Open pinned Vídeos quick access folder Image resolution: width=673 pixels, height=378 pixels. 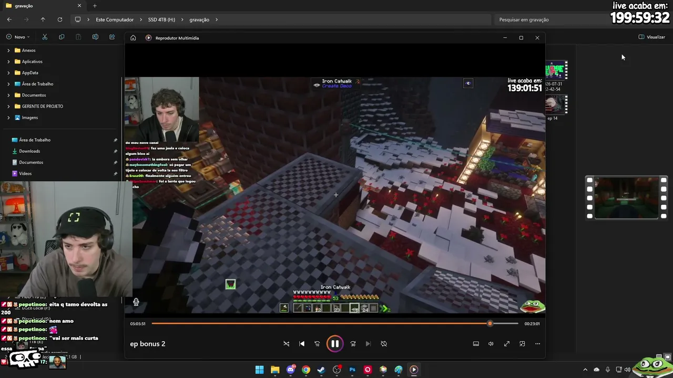tap(25, 173)
